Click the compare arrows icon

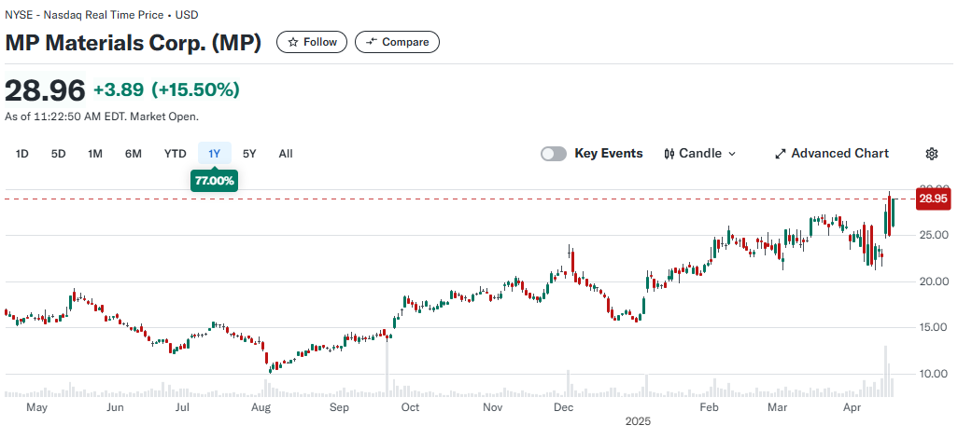[x=371, y=42]
